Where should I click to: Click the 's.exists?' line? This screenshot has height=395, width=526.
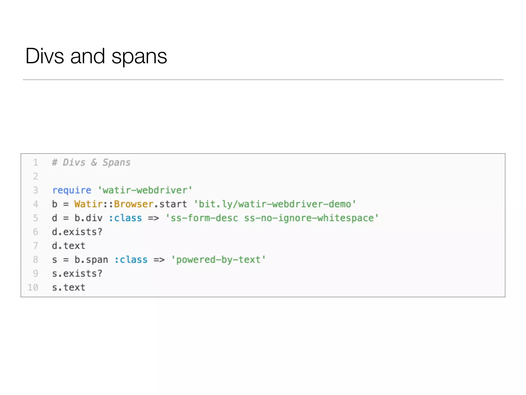click(77, 274)
